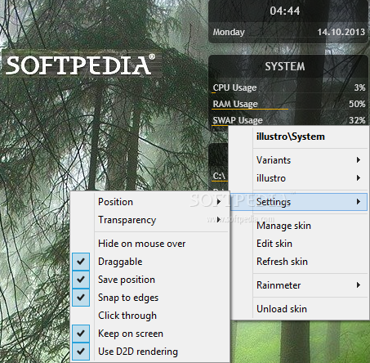Turn off Use D2D rendering
The image size is (370, 363).
tap(149, 352)
